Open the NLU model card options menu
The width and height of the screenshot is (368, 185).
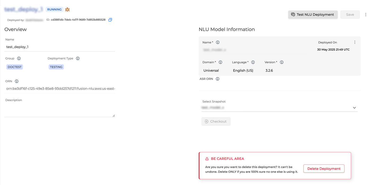(x=355, y=42)
